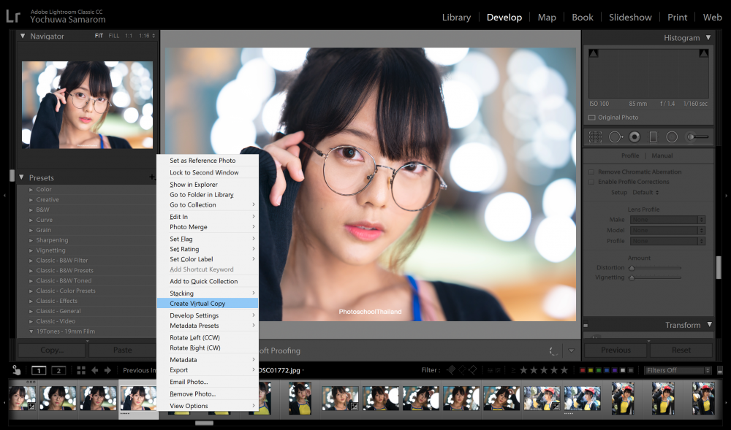Select the Radial Filter tool
This screenshot has width=731, height=430.
pos(672,137)
